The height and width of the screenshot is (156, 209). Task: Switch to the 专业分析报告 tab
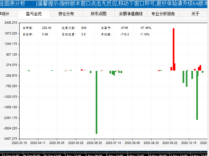(x=163, y=14)
